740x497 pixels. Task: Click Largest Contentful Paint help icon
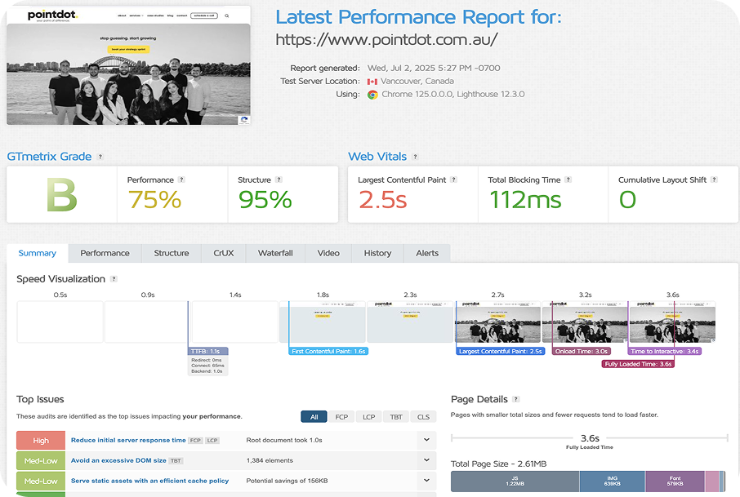pos(453,180)
